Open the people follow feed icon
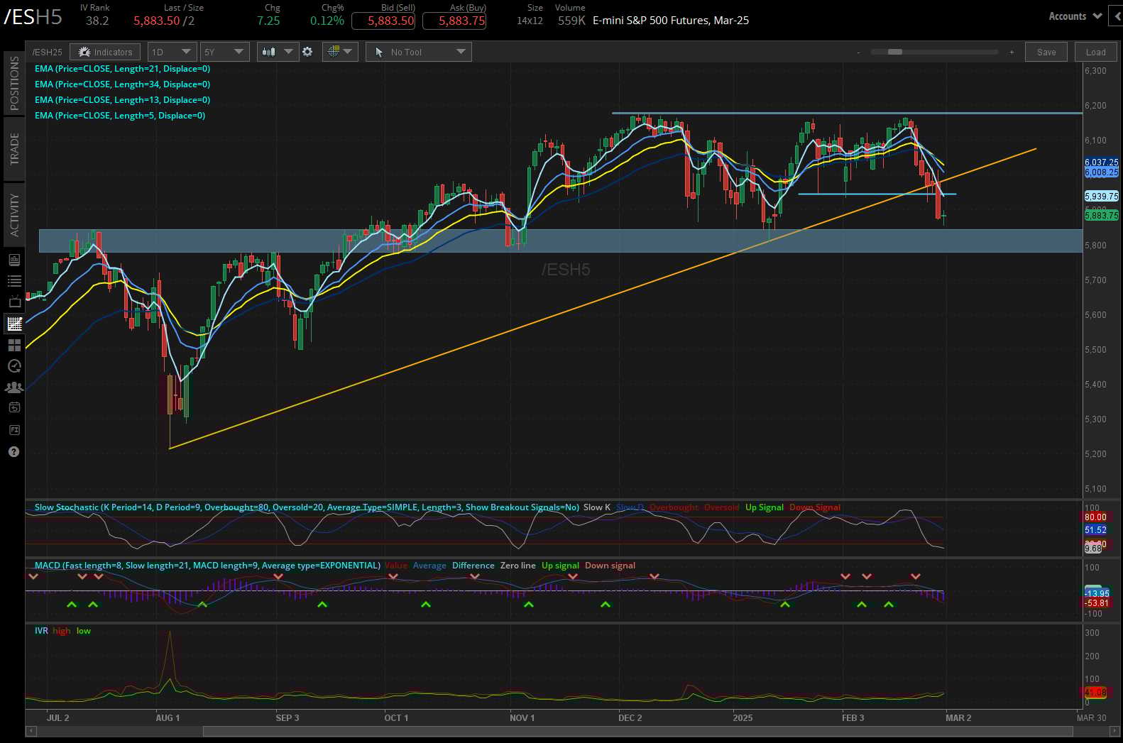Screen dimensions: 1123x743 pyautogui.click(x=14, y=387)
